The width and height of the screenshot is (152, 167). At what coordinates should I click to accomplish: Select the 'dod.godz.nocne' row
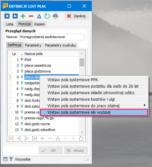coord(44,124)
